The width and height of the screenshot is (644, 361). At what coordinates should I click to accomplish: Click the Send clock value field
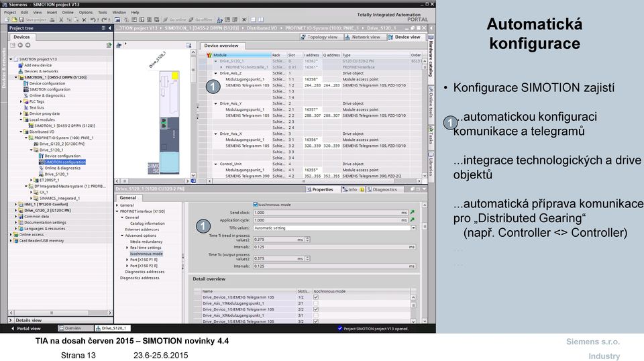click(x=330, y=212)
